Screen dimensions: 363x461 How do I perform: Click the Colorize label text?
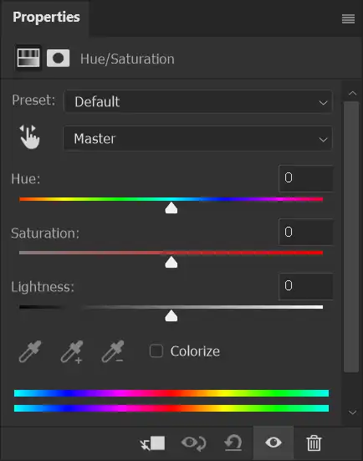(195, 351)
